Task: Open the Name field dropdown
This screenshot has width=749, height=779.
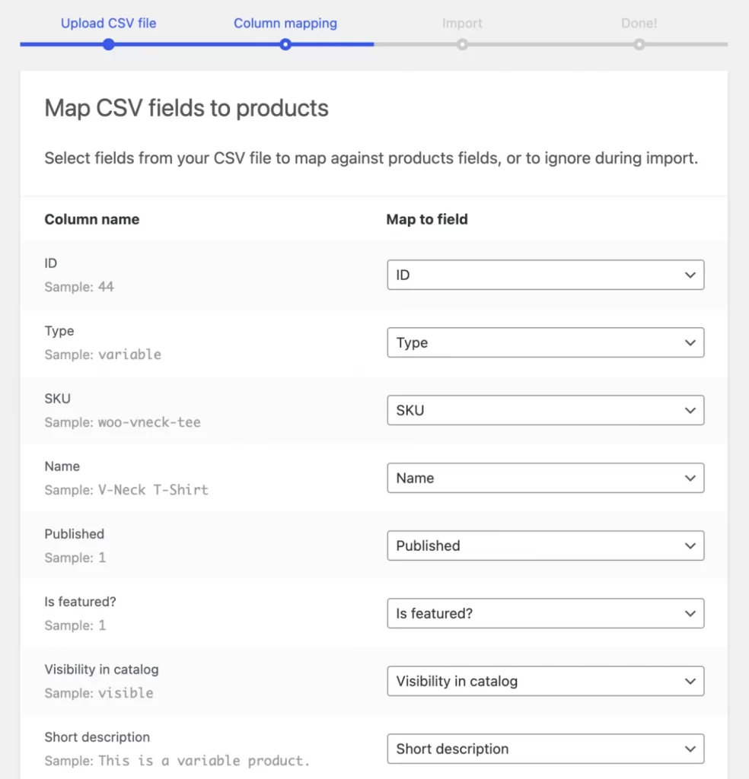Action: 545,478
